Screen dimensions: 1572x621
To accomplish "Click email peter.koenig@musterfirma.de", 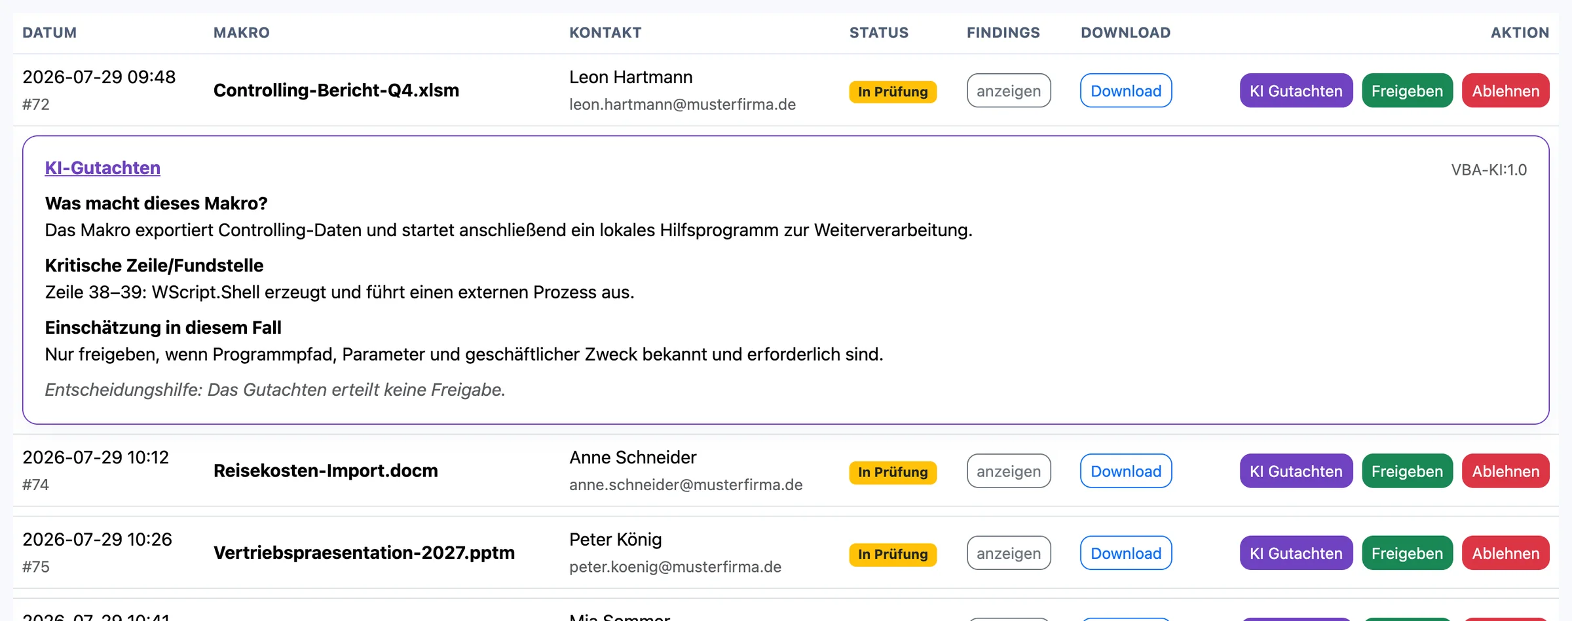I will point(675,567).
